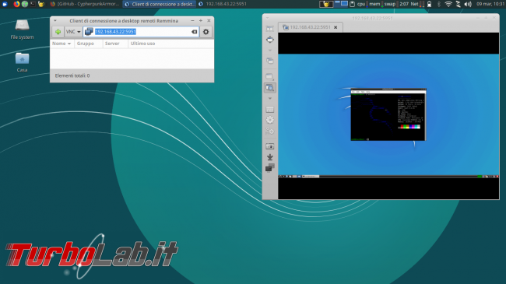Launch the web browser globe icon
Image resolution: width=506 pixels, height=284 pixels.
25,4
